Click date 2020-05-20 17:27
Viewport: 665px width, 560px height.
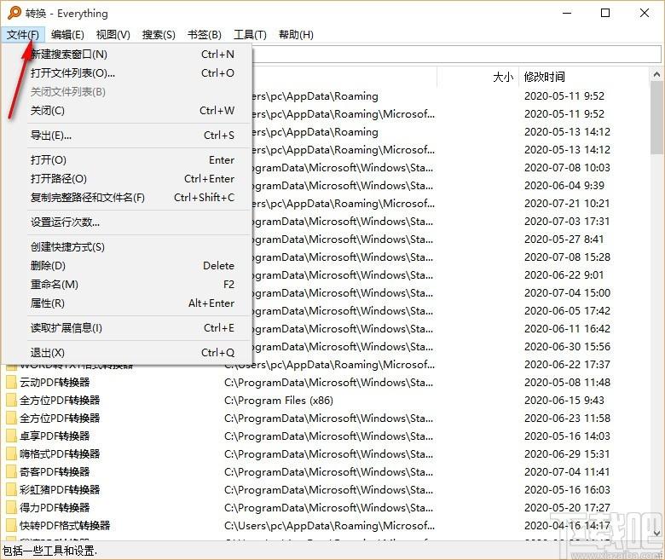pyautogui.click(x=567, y=507)
